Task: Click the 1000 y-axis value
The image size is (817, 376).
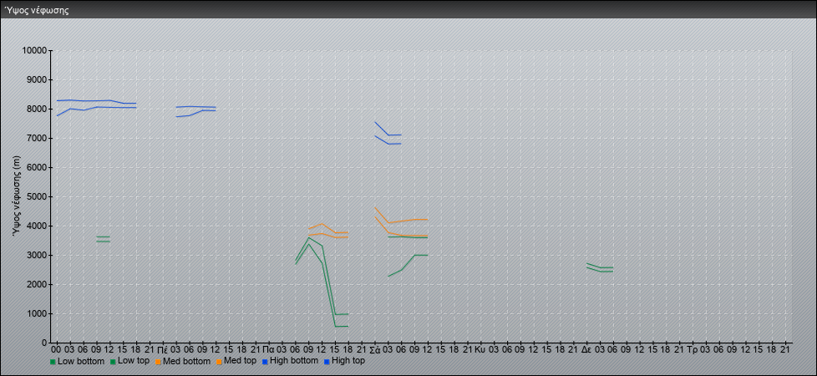Action: pyautogui.click(x=37, y=313)
